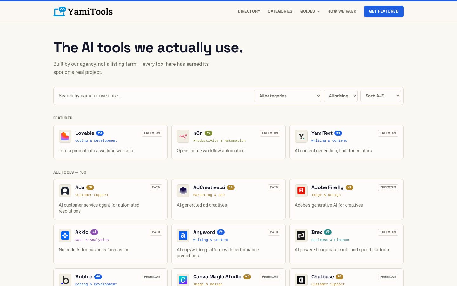Select Akkio's Data & Analytics category
457x286 pixels.
[x=92, y=240]
